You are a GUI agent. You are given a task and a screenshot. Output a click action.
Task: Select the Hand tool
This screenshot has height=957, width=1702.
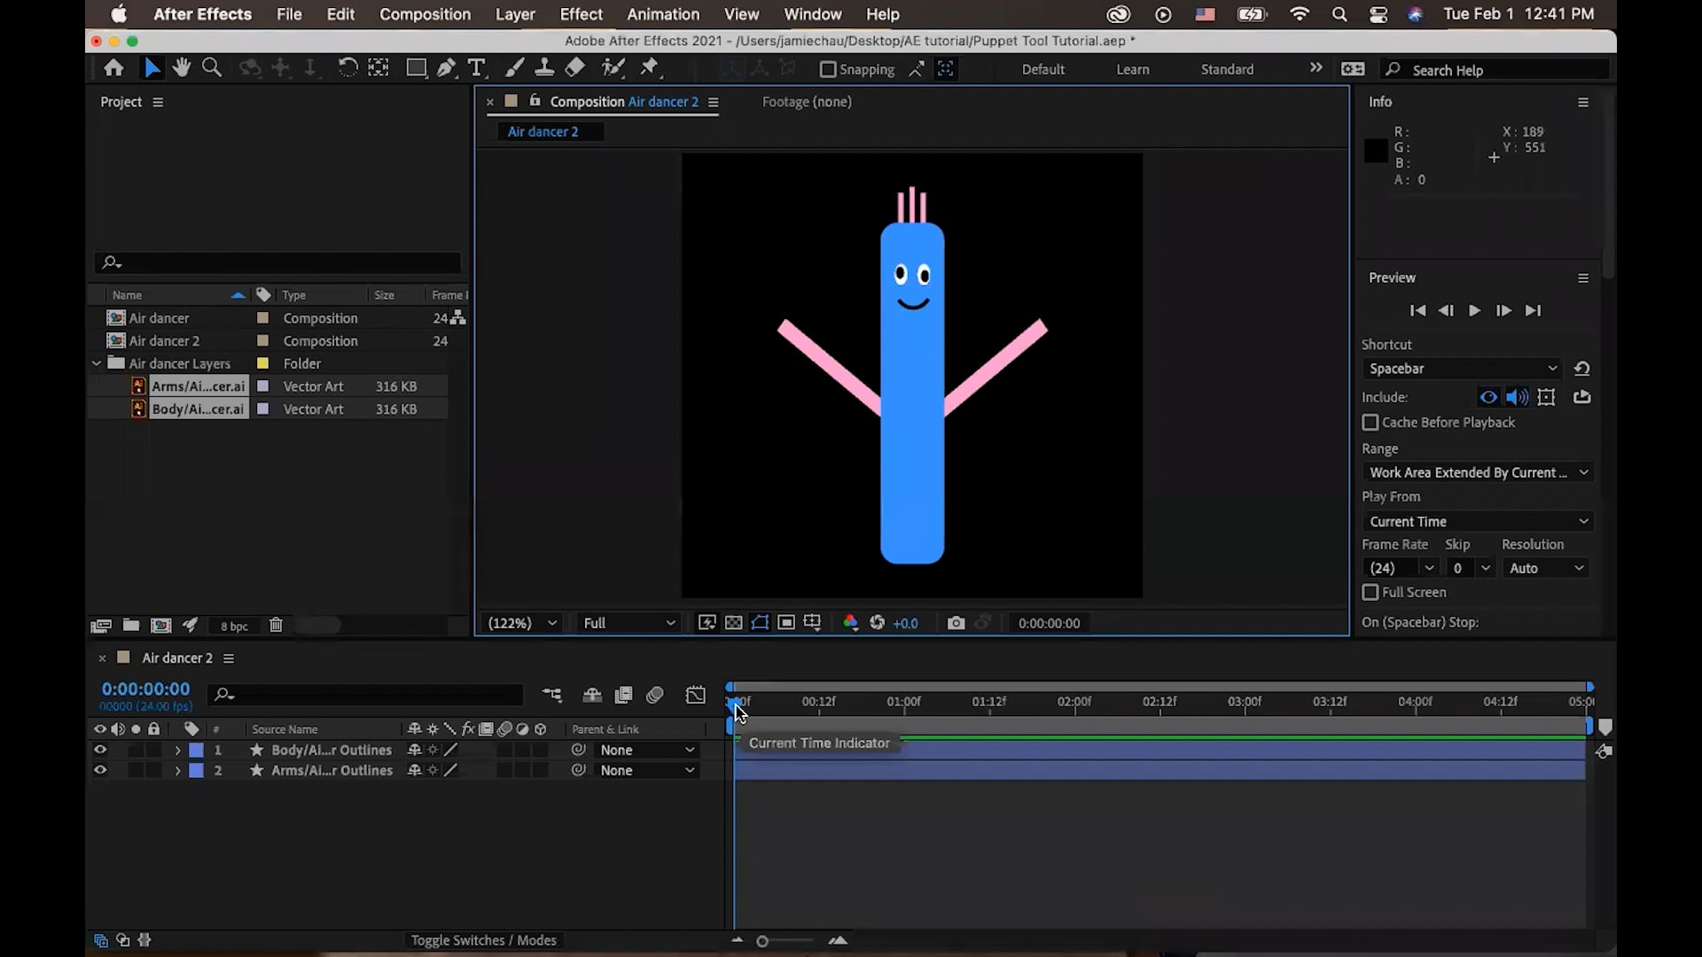click(x=182, y=67)
